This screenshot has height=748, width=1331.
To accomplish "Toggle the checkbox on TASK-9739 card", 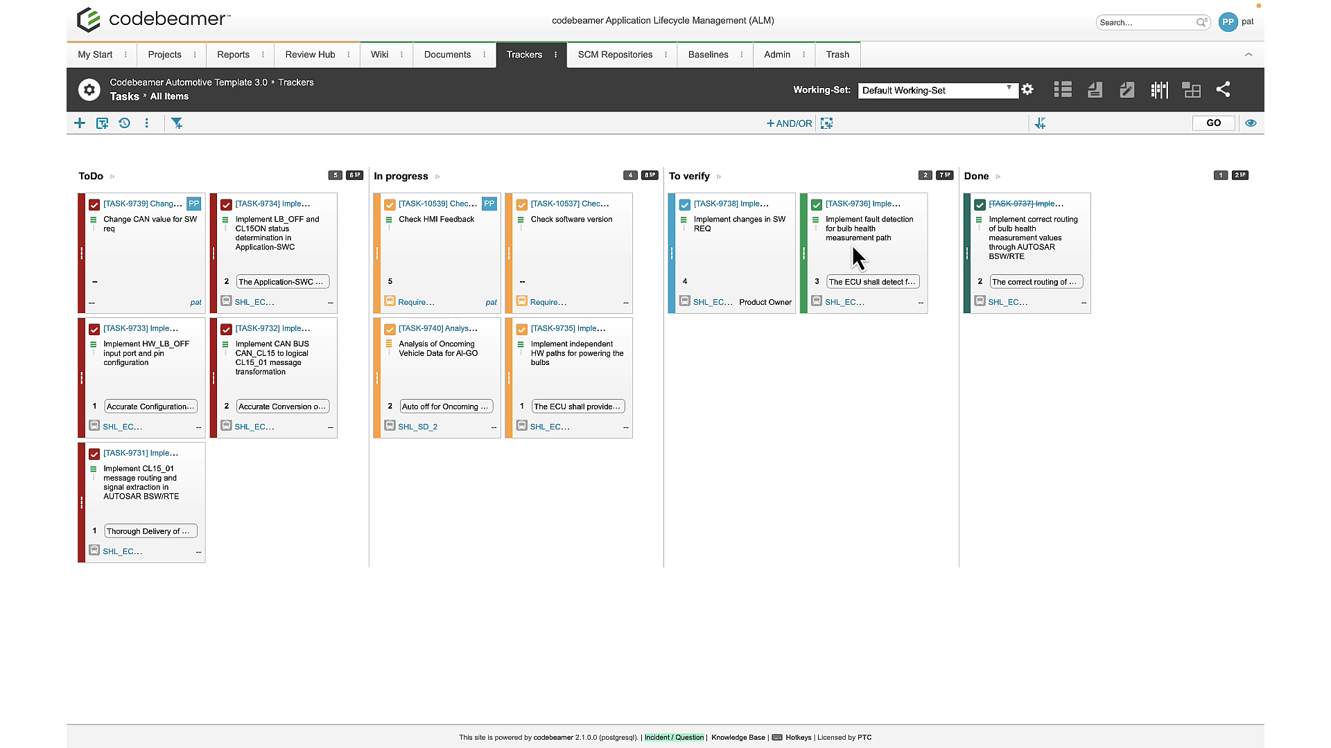I will [x=94, y=204].
